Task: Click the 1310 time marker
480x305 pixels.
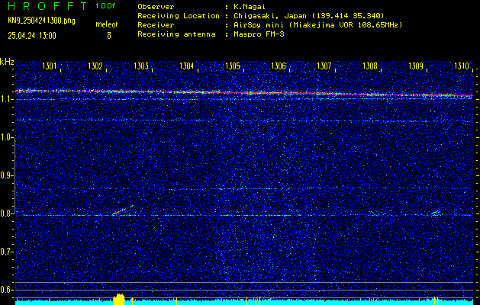Action: click(x=462, y=66)
